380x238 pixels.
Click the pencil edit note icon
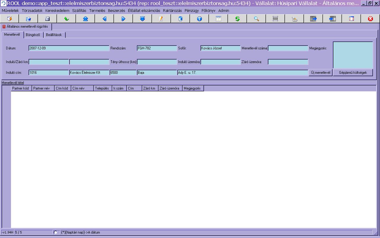coord(161,19)
